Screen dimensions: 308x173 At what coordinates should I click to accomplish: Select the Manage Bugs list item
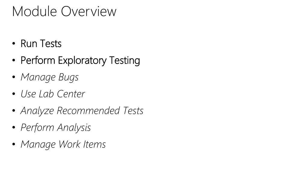point(50,77)
